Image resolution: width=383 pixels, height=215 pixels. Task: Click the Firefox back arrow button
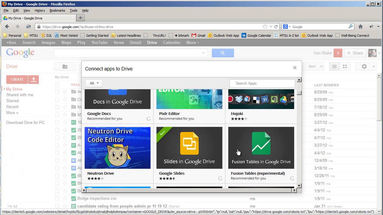[7, 27]
